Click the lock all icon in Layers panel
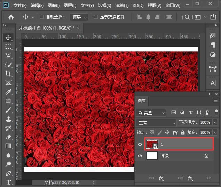 coord(182,132)
